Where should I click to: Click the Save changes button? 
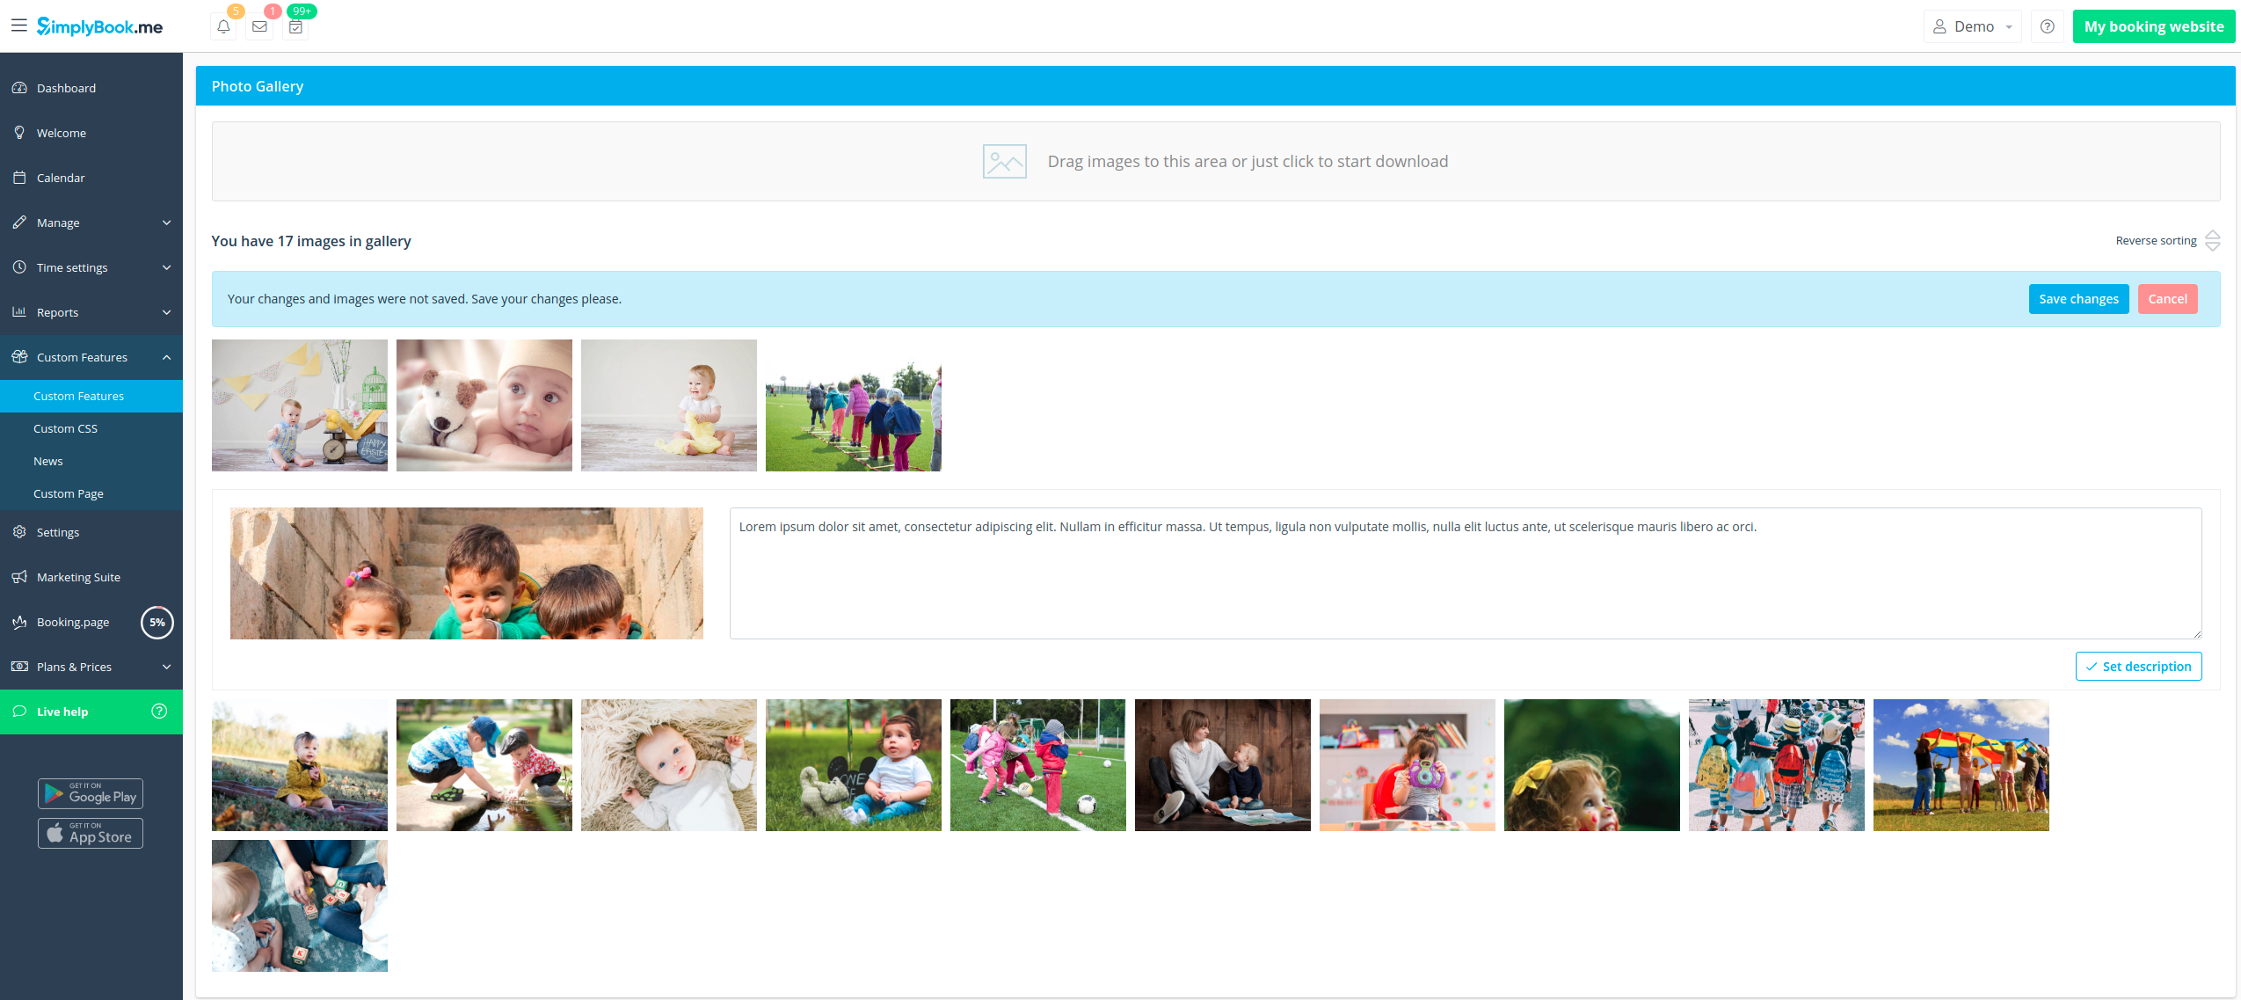[2078, 299]
